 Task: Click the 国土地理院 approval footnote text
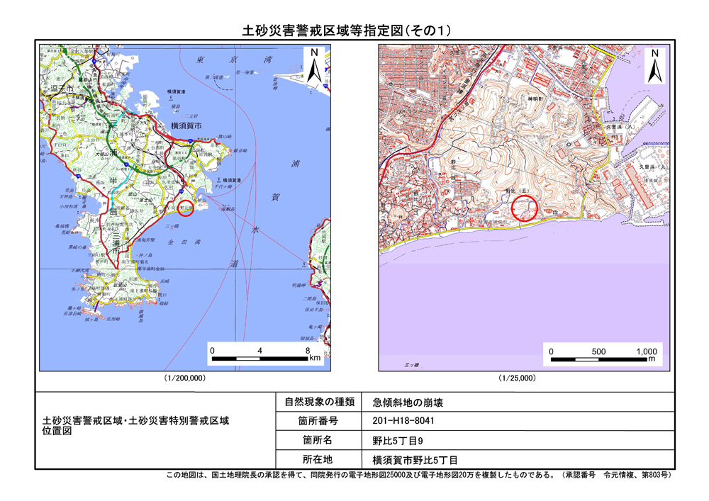pos(418,475)
